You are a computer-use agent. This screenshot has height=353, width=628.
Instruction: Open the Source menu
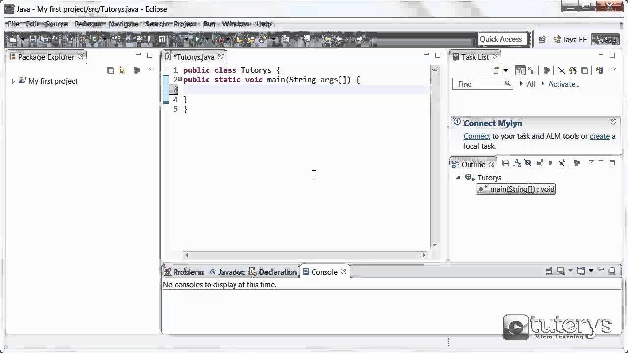pos(56,24)
